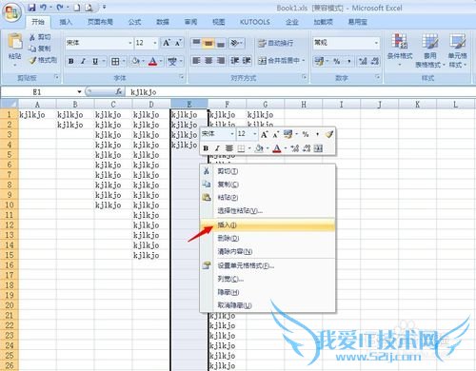The height and width of the screenshot is (371, 476).
Task: Click mini toolbar Grow Font icon
Action: [264, 135]
